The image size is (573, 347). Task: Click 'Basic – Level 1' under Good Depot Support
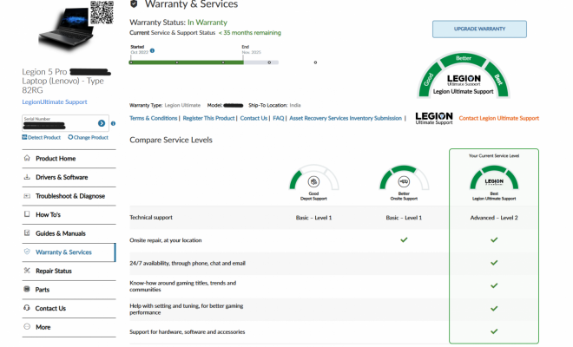pos(313,218)
